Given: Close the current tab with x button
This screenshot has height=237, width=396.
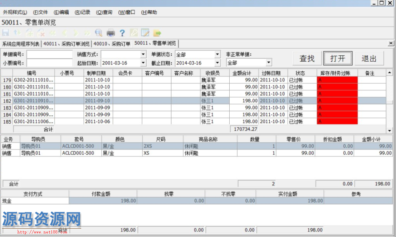Looking at the screenshot, I should click(x=391, y=43).
